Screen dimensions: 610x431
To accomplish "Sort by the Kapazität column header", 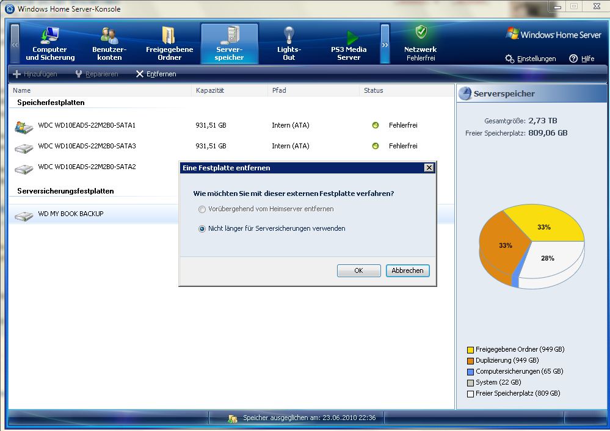I will point(229,90).
